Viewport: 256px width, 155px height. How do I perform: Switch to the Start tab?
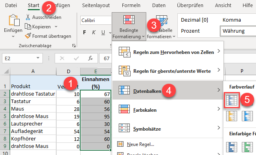click(33, 6)
